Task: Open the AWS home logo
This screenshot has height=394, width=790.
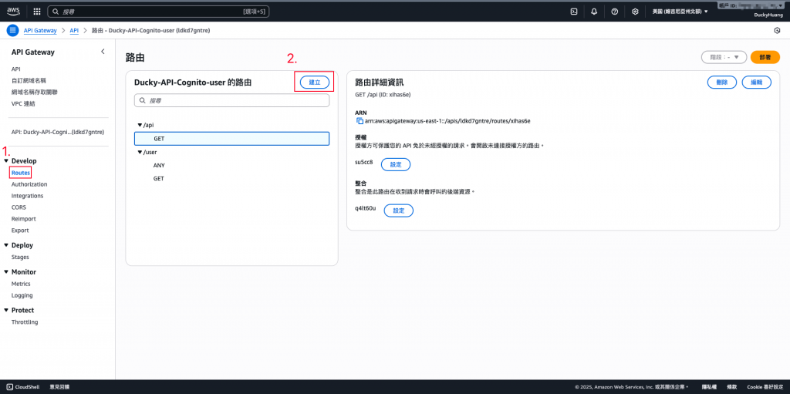Action: click(13, 11)
